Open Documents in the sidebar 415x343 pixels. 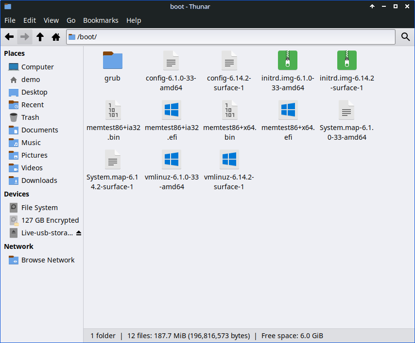pos(42,130)
